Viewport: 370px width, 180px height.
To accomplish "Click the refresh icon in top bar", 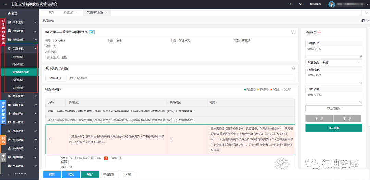I will [289, 4].
